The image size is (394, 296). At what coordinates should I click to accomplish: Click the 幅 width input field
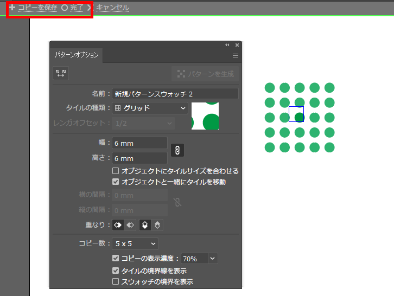click(139, 143)
